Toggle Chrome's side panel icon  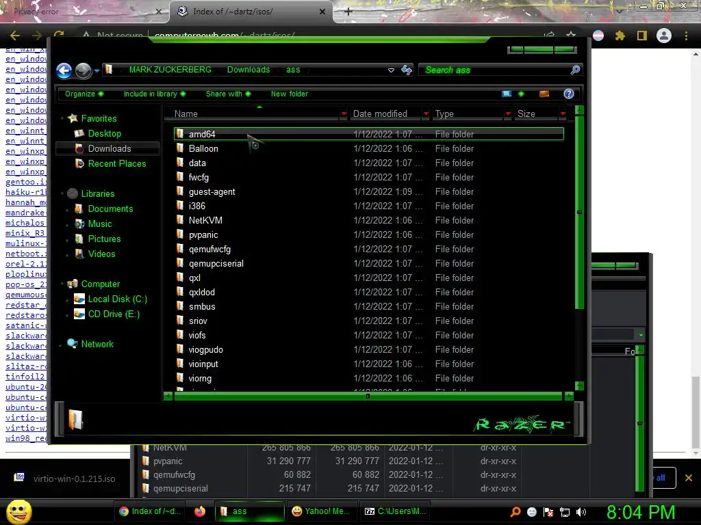pyautogui.click(x=642, y=36)
